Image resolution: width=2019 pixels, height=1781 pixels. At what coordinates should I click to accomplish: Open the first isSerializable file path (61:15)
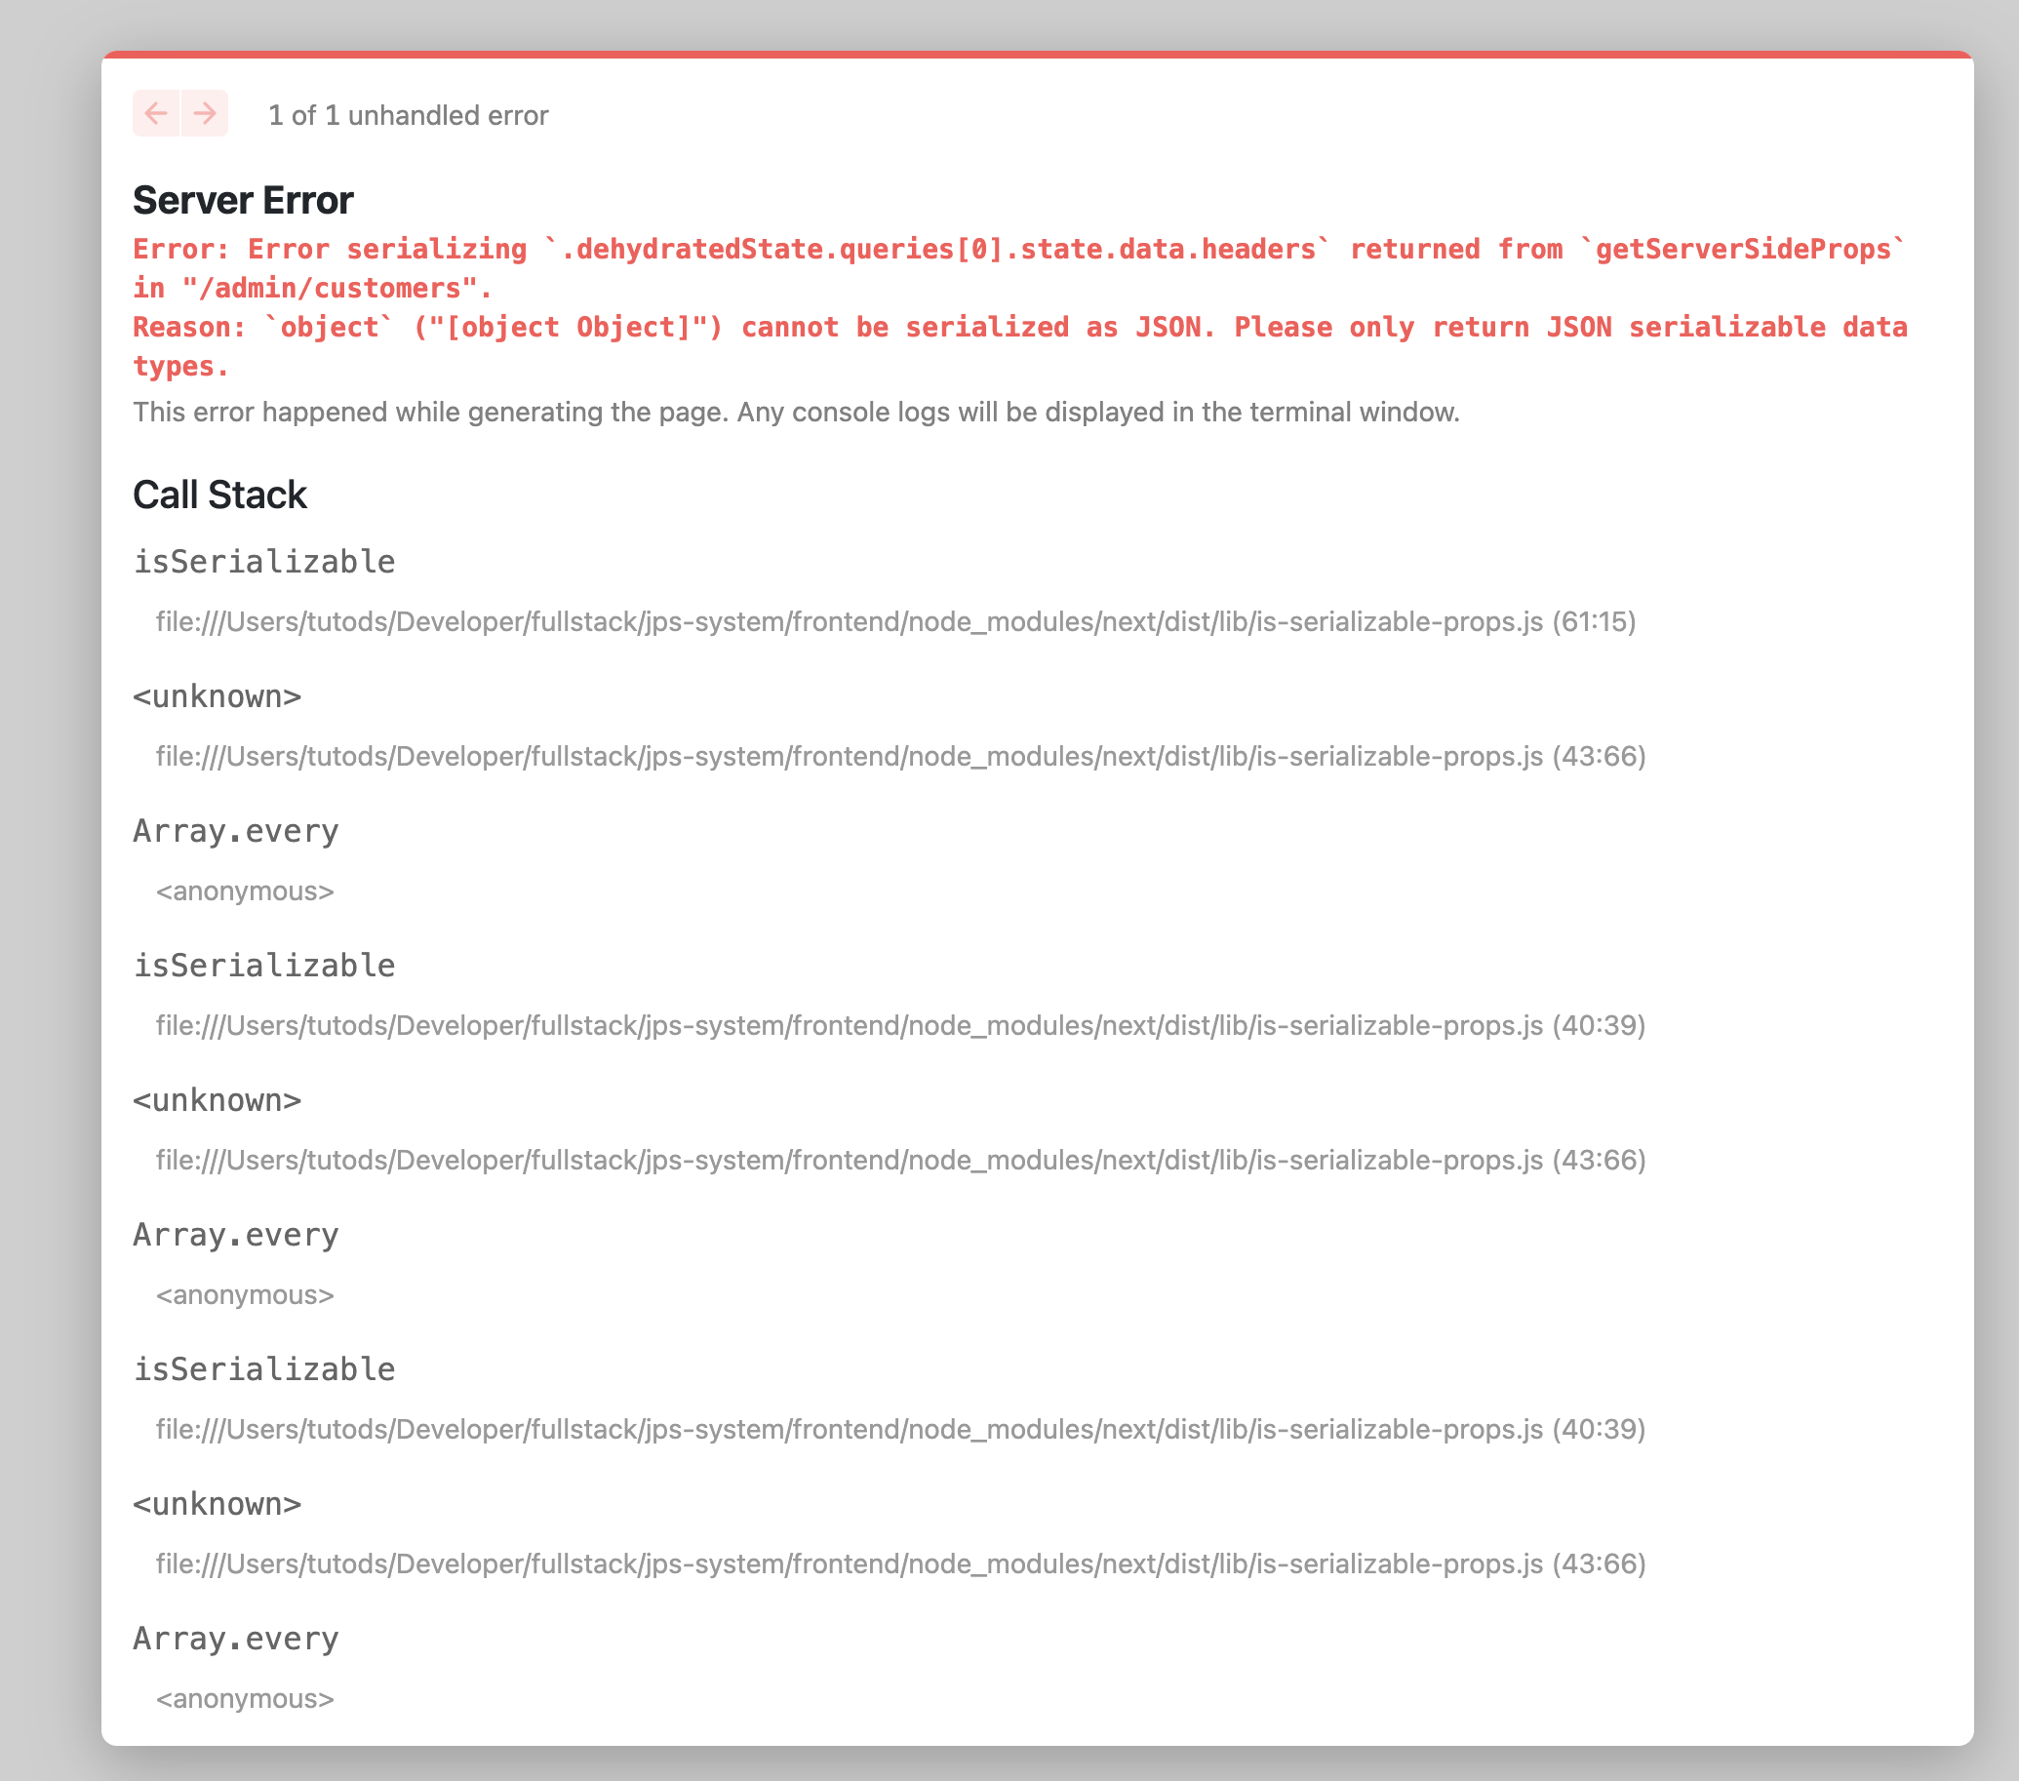click(x=895, y=621)
